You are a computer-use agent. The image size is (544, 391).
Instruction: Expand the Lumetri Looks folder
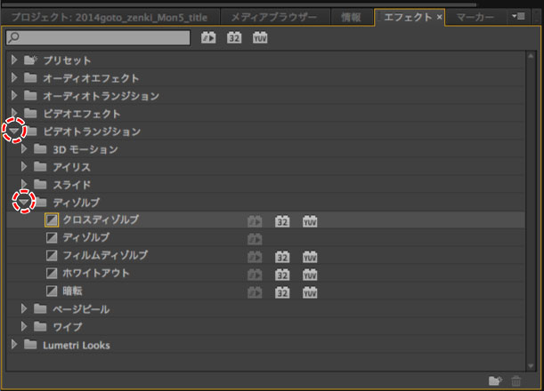click(x=14, y=344)
